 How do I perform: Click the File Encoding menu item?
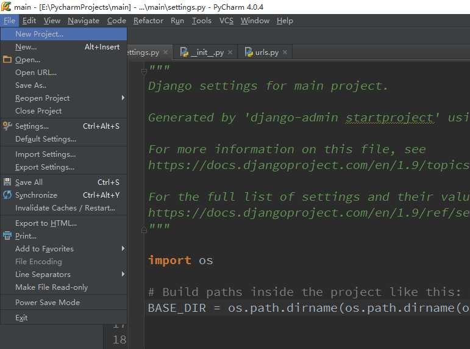63,261
